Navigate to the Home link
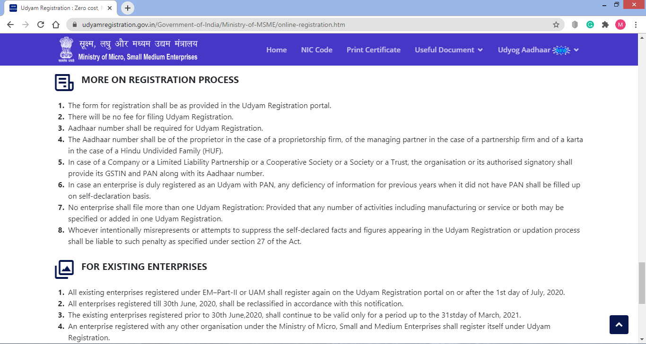Screen dimensions: 646x344 coord(276,50)
